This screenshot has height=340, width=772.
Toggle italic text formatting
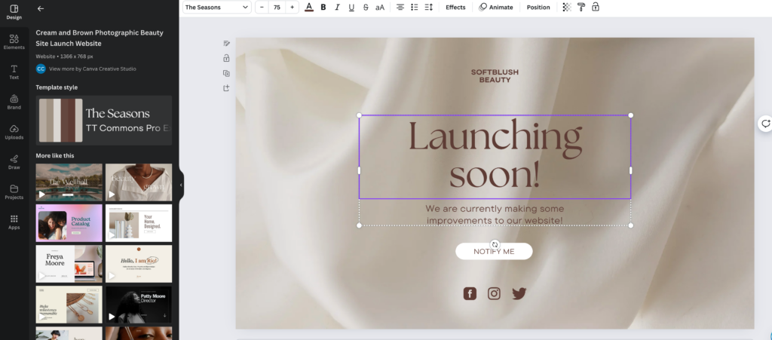[x=337, y=7]
